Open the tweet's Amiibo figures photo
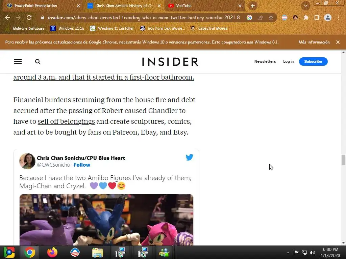Screen dimensions: 346x259 [x=106, y=220]
